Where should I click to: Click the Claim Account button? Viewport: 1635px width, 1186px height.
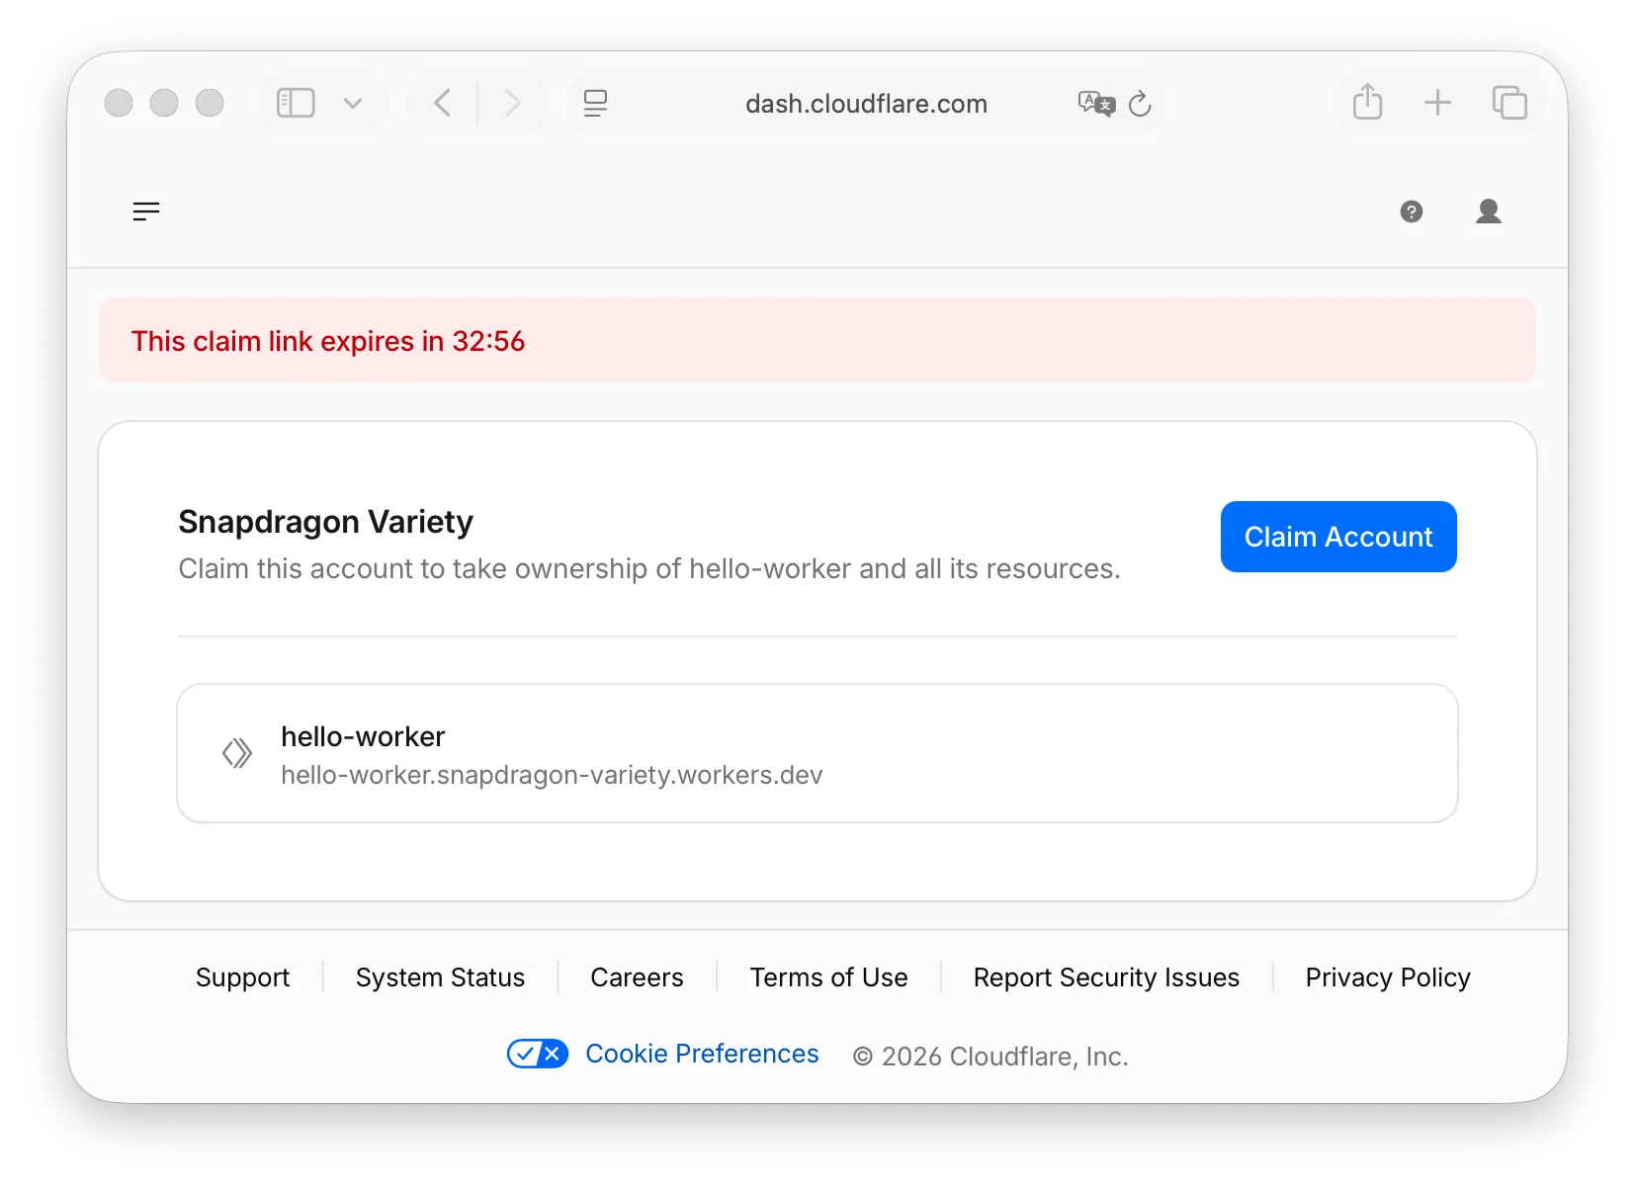[x=1338, y=537]
